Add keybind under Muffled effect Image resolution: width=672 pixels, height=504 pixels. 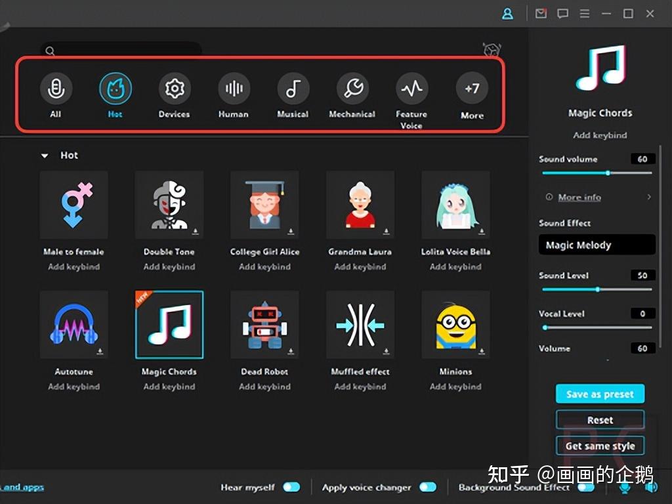(360, 387)
